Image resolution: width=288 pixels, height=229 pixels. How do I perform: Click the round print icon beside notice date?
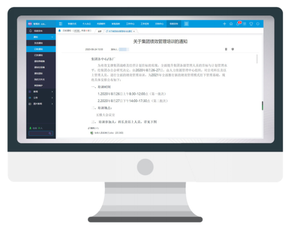point(232,49)
